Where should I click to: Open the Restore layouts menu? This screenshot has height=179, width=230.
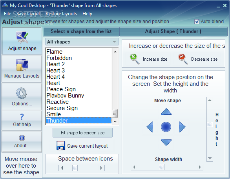[61, 14]
